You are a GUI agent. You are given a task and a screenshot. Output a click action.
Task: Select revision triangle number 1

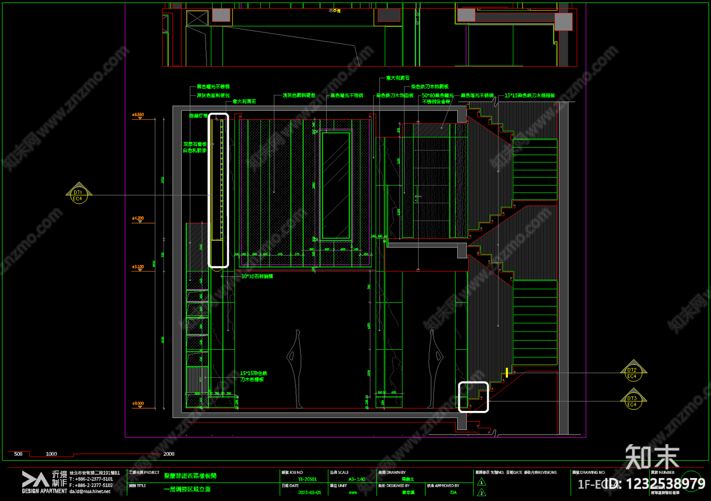tap(481, 482)
